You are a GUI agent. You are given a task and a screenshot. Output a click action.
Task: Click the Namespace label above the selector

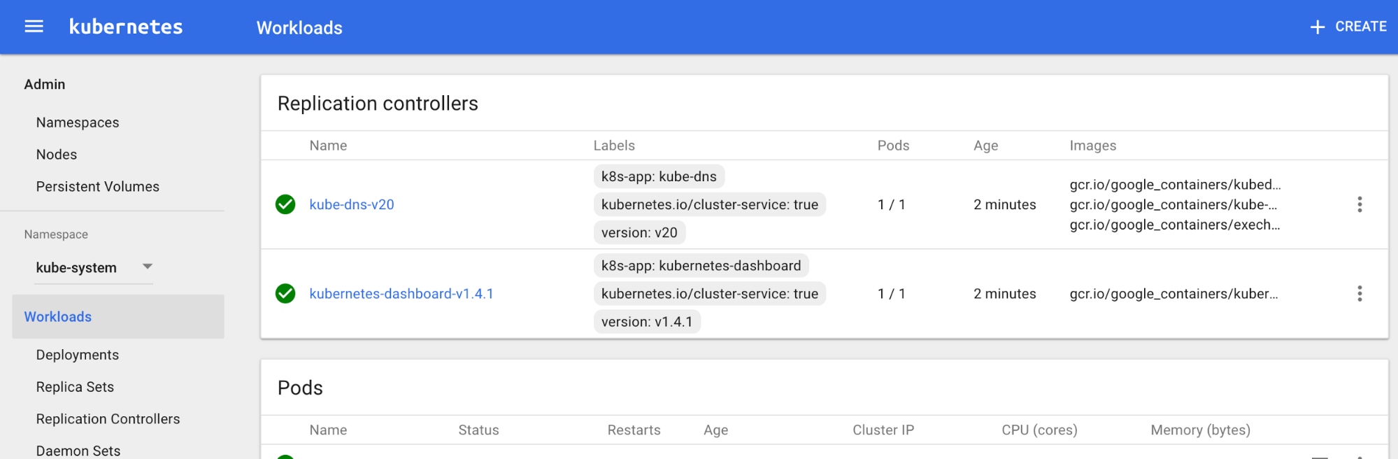tap(56, 234)
